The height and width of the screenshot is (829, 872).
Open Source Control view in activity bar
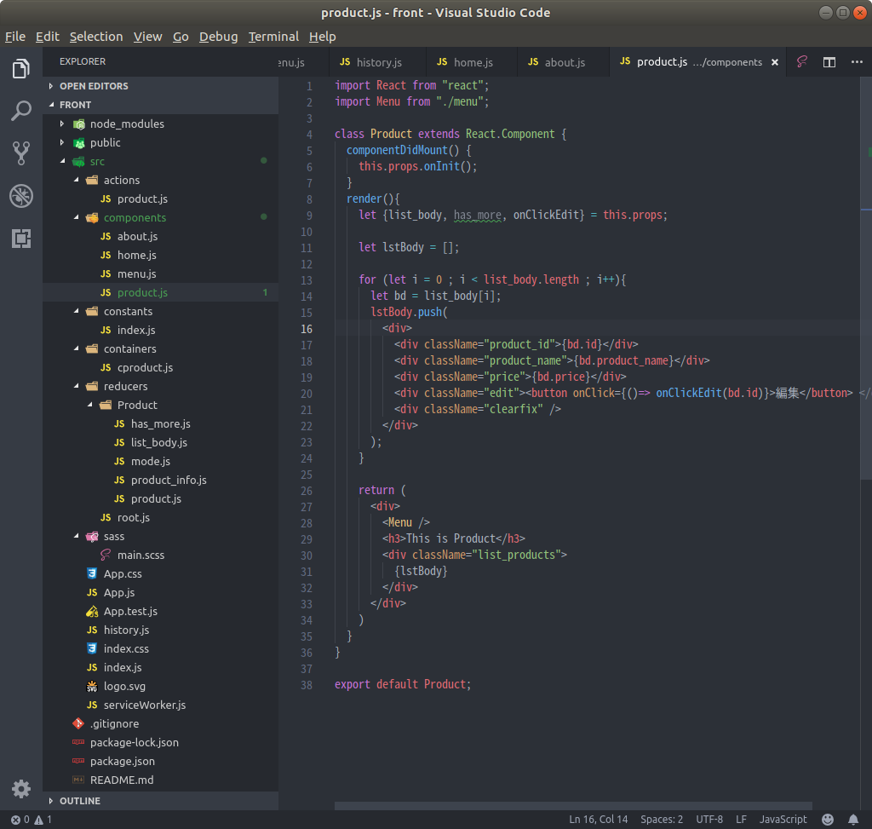[x=21, y=153]
